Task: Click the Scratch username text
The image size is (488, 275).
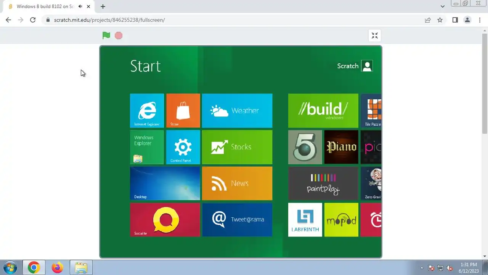Action: [348, 66]
